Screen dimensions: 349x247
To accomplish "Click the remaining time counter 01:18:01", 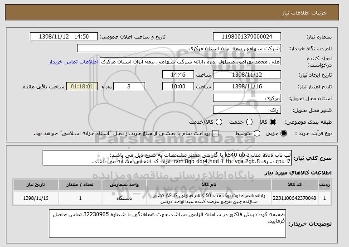I will click(x=82, y=87).
